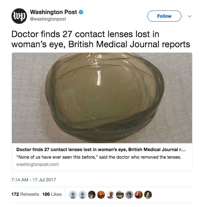Click the Washington Post WP logo avatar

click(19, 16)
